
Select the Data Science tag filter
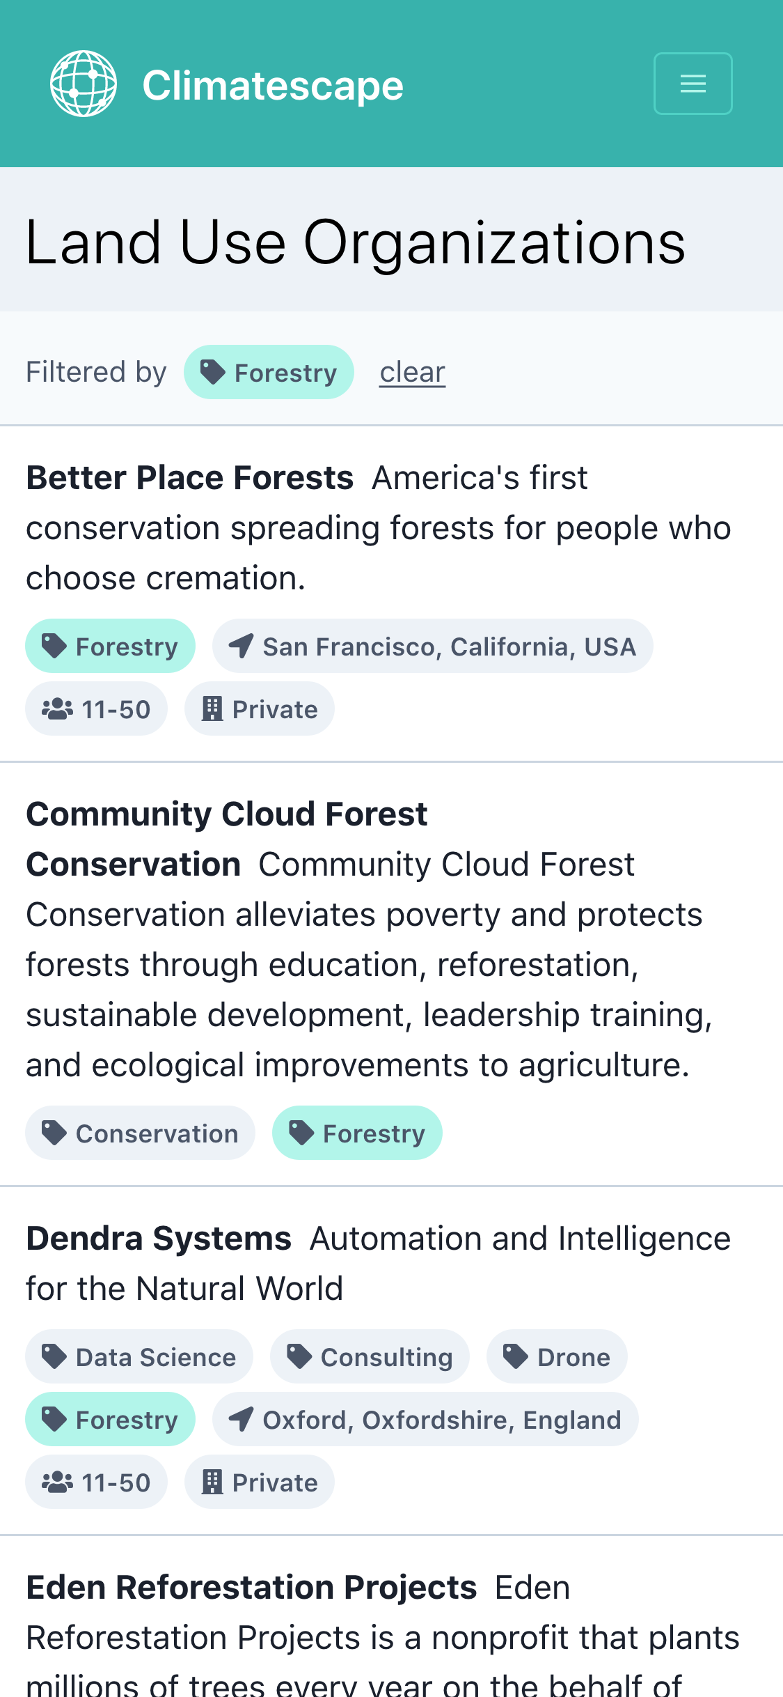139,1356
